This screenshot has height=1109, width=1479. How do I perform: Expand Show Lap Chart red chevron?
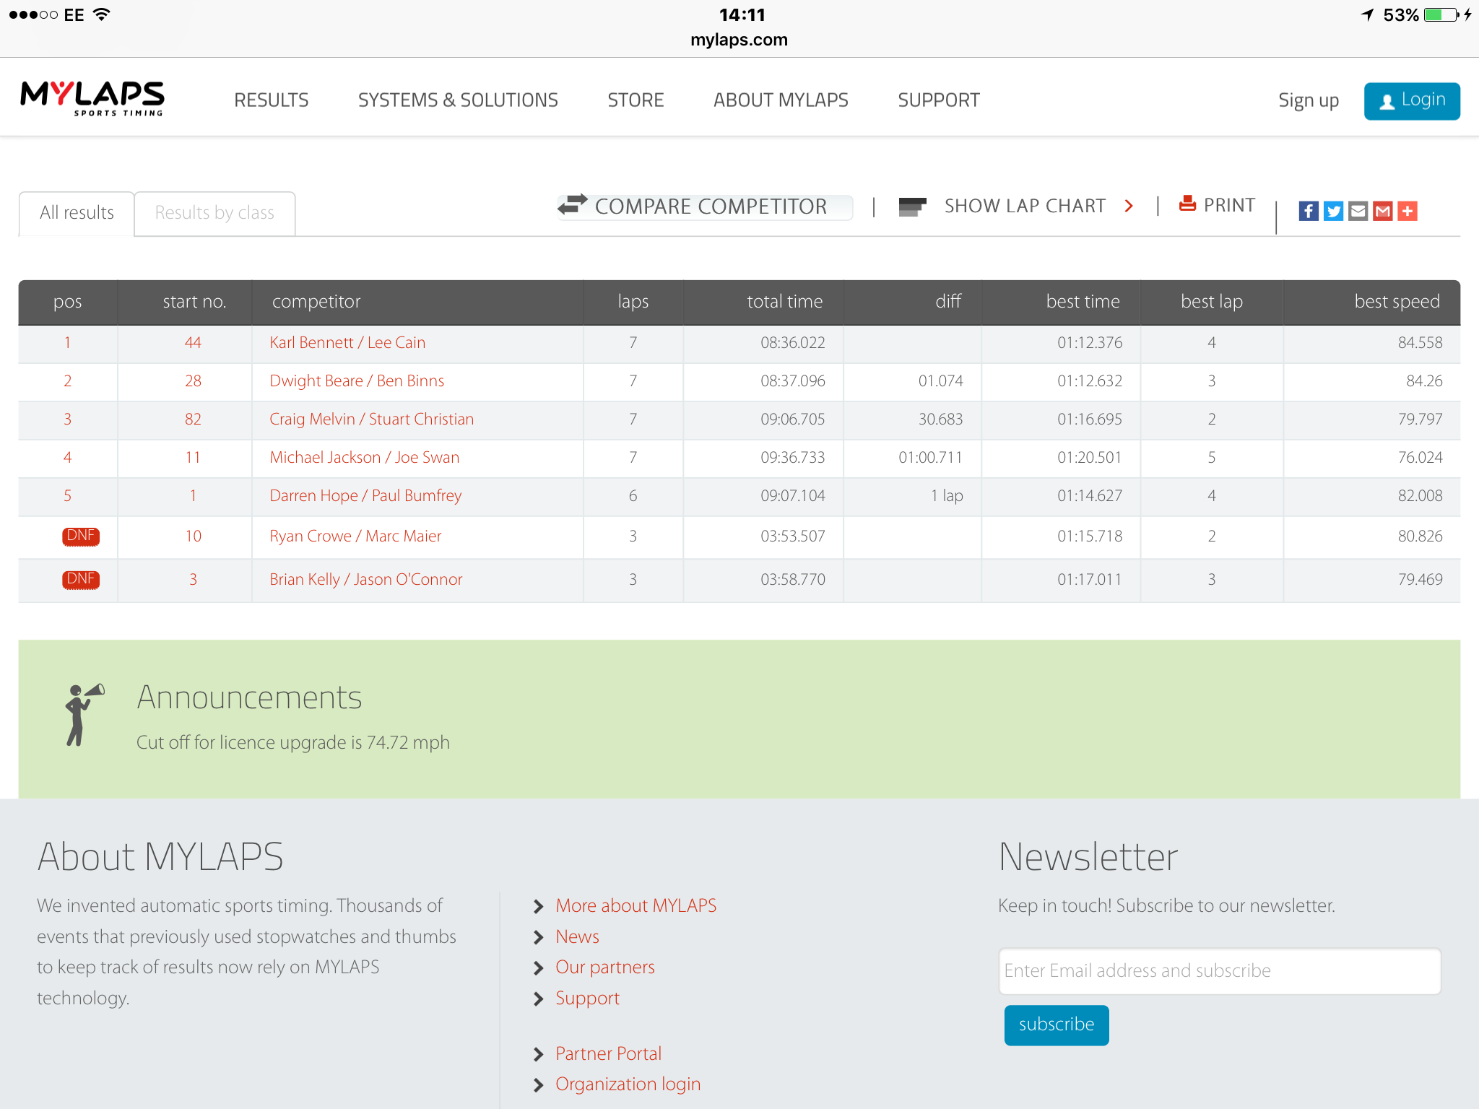[1129, 206]
